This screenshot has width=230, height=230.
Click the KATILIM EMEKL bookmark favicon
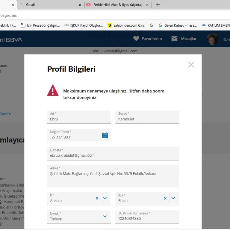tap(204, 25)
